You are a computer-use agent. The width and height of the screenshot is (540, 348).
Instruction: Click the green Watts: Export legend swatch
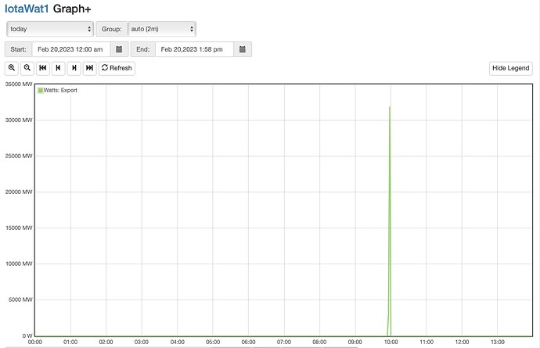(x=40, y=90)
